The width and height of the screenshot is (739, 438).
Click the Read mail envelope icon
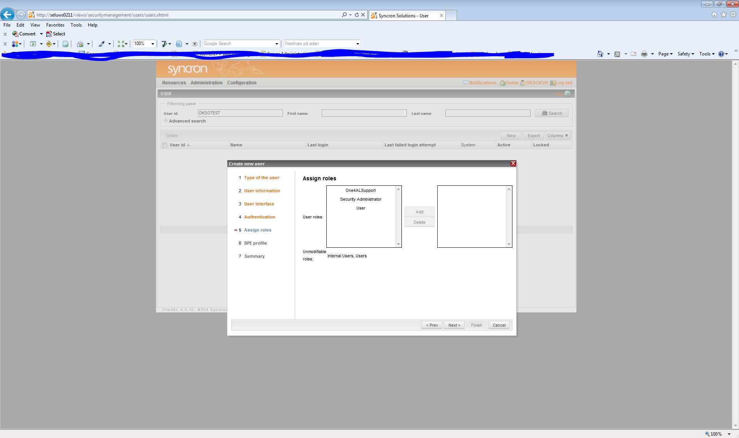tap(633, 54)
